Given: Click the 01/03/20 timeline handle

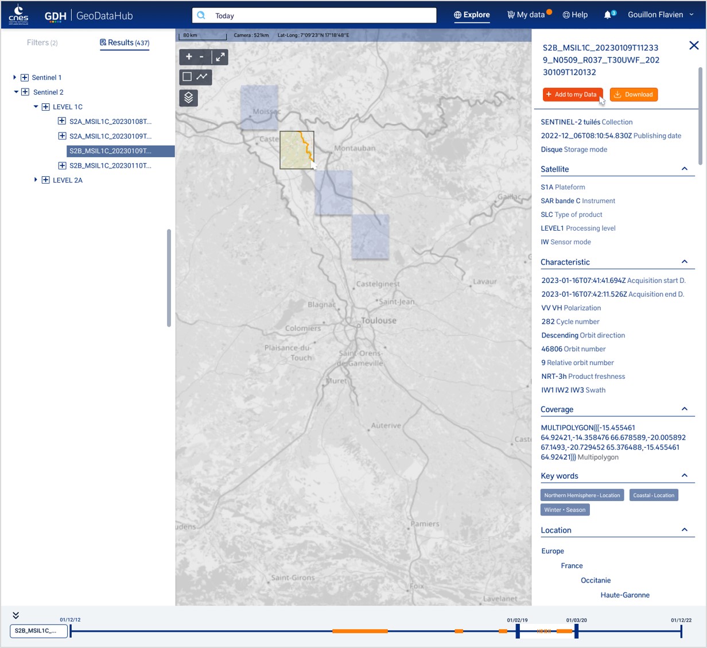Looking at the screenshot, I should point(577,631).
